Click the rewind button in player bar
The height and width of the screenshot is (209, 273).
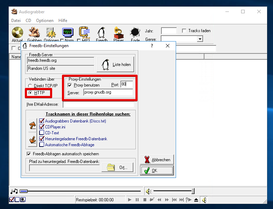coord(159,200)
